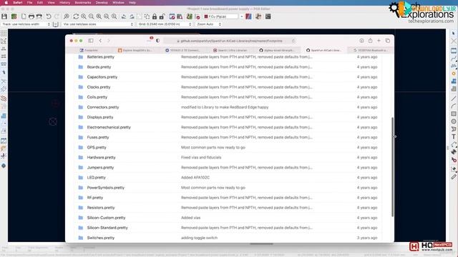The width and height of the screenshot is (458, 257).
Task: Toggle the KiCad layer pair swatch
Action: coord(248,16)
